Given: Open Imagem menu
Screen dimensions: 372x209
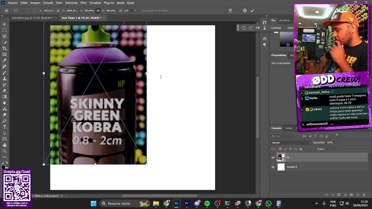Looking at the screenshot, I should [35, 3].
